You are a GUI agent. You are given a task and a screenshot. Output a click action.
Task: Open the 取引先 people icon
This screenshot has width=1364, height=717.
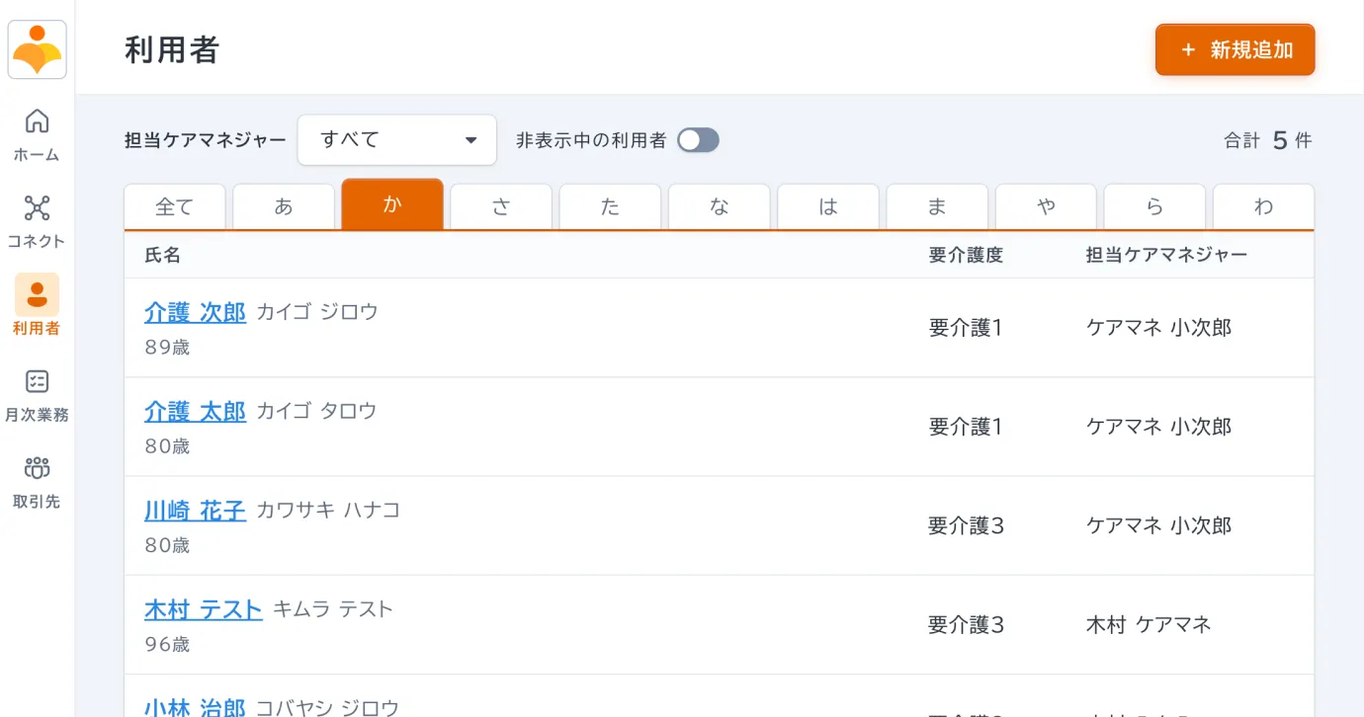click(x=37, y=468)
